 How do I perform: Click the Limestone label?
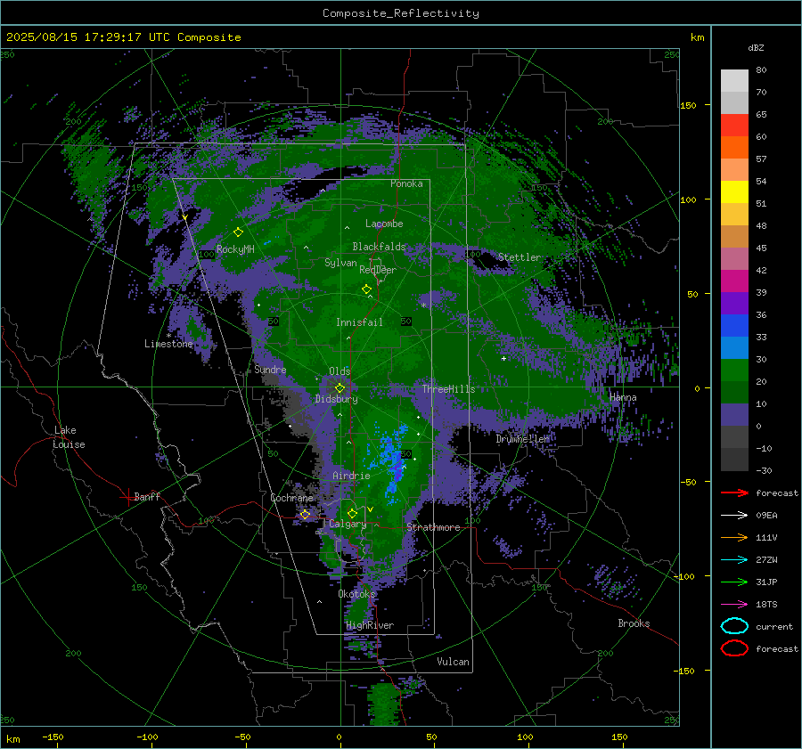pos(168,344)
